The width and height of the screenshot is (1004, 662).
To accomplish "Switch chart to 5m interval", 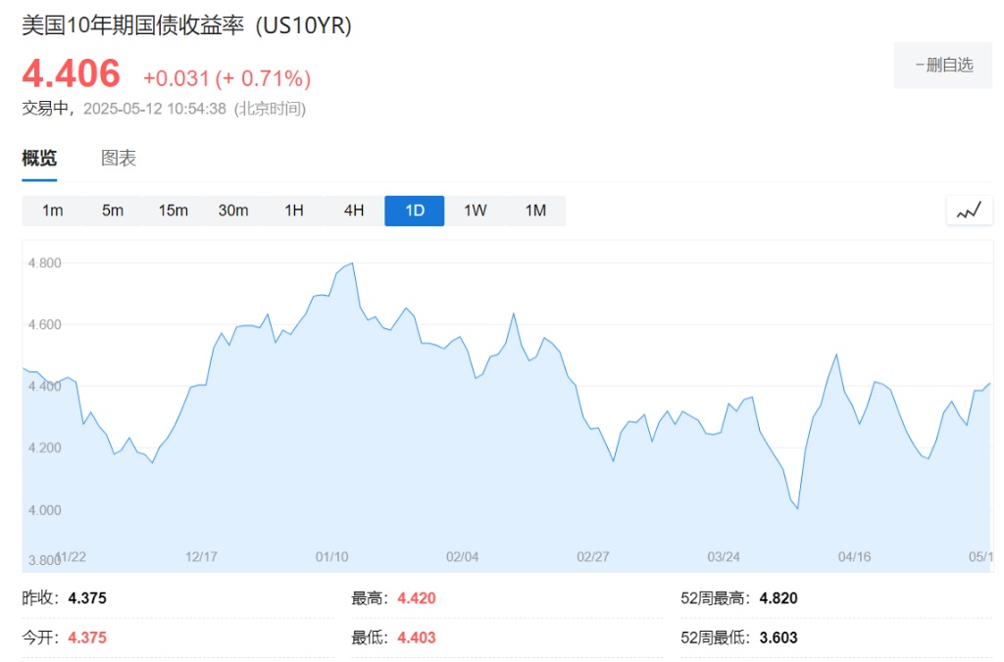I will (113, 211).
